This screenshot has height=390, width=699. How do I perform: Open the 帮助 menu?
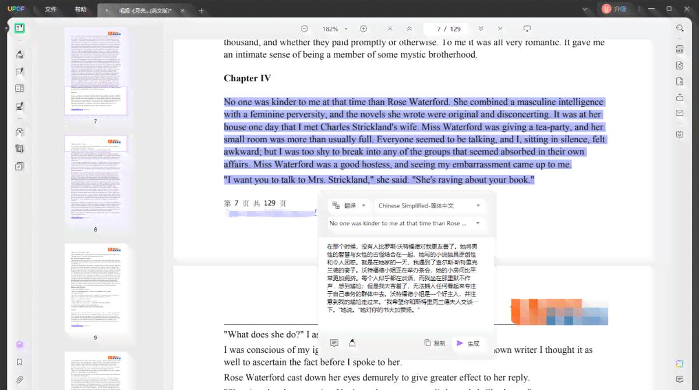80,9
